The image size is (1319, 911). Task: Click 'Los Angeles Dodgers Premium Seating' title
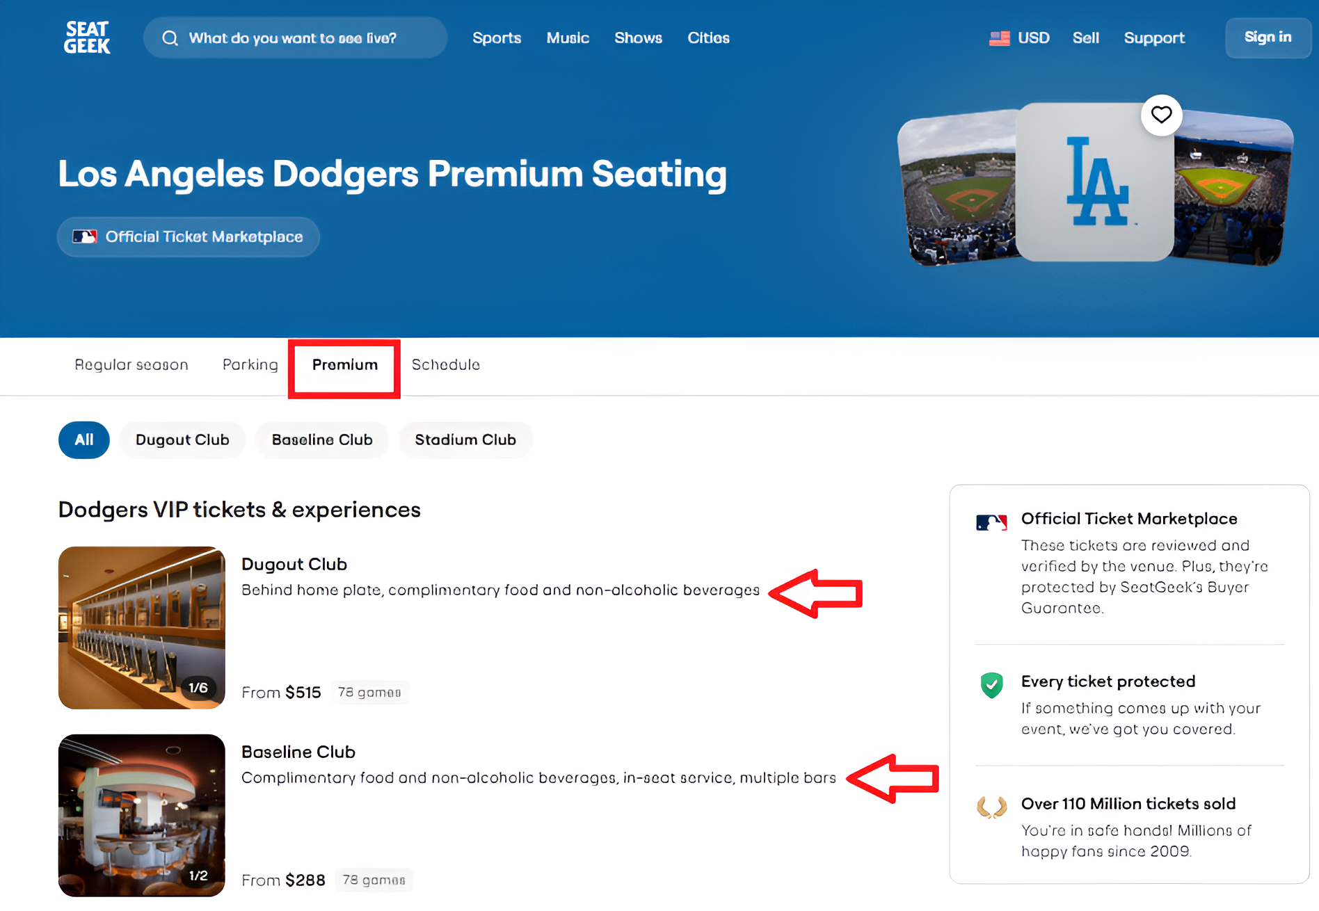tap(392, 174)
